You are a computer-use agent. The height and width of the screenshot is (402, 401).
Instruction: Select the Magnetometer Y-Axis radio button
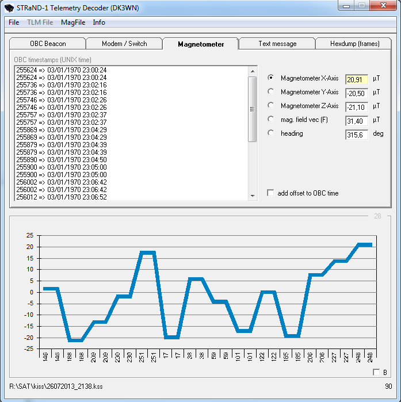point(271,92)
